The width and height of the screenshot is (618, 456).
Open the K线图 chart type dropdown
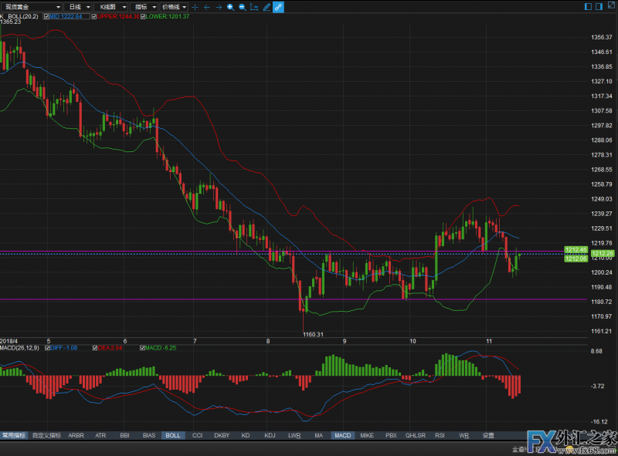tap(111, 7)
